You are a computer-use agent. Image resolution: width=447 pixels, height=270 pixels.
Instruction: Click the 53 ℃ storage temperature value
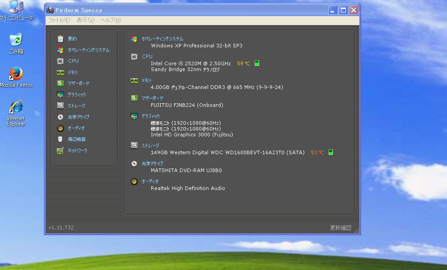tap(317, 152)
